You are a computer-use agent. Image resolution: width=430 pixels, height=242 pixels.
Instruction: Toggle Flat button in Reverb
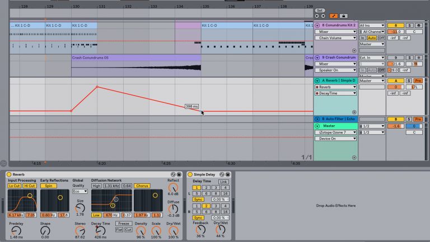pyautogui.click(x=119, y=230)
